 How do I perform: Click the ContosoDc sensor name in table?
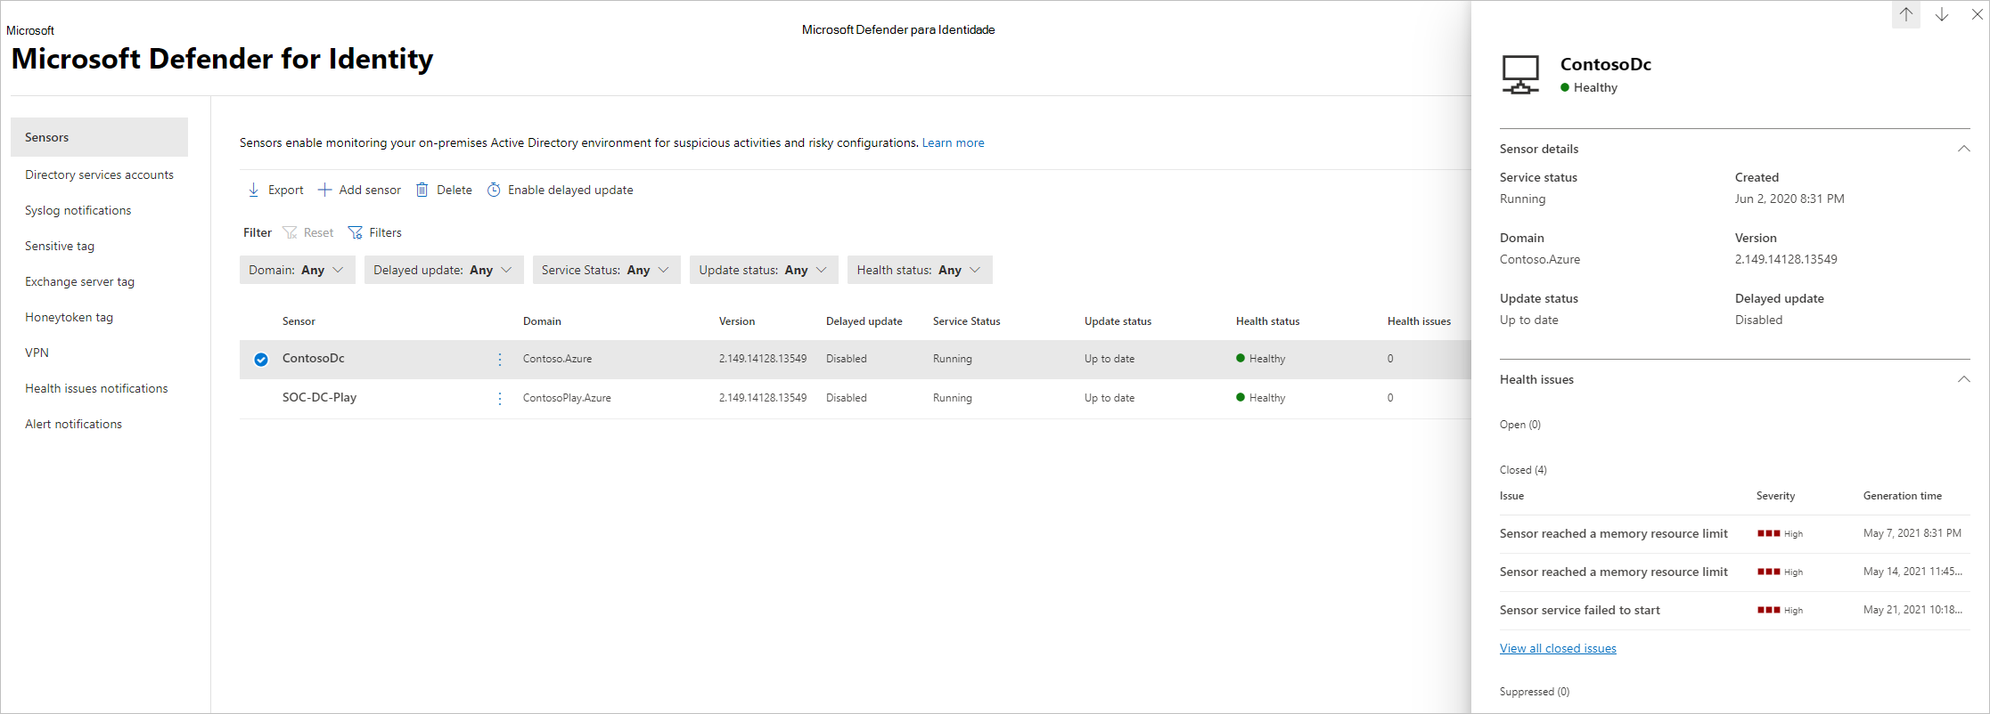pos(313,358)
